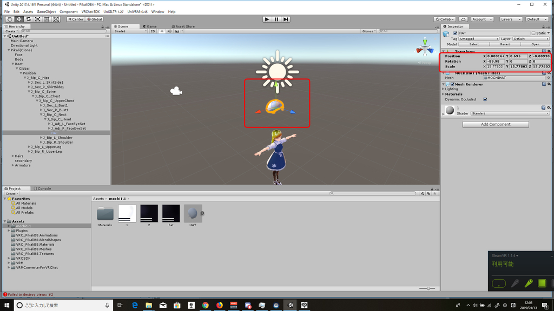Open the GameObject menu
Screen dimensions: 554x311
coord(47,12)
